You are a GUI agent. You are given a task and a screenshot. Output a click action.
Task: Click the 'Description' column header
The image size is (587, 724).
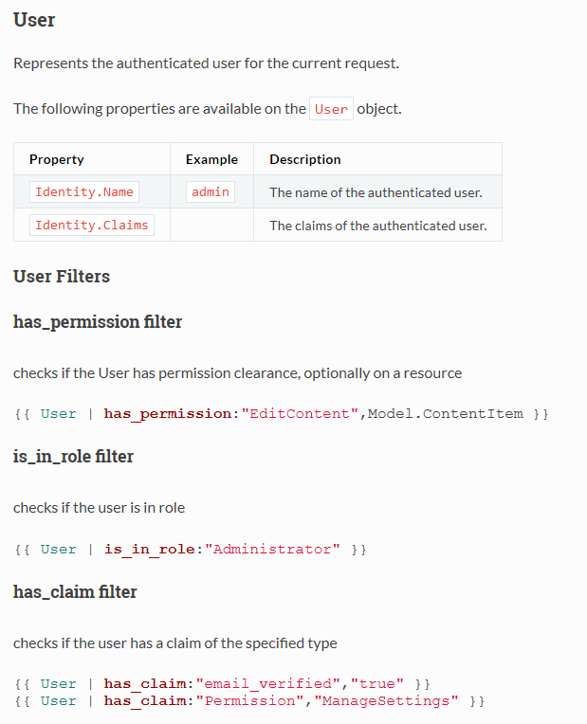[x=305, y=159]
